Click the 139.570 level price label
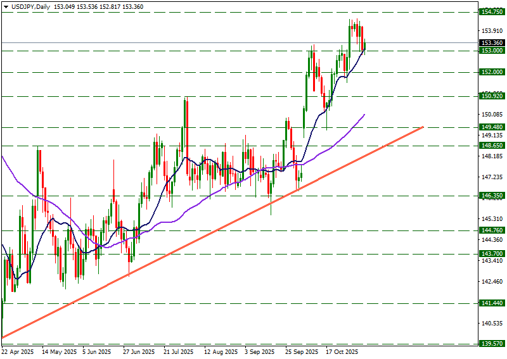507x359 pixels. (x=492, y=343)
